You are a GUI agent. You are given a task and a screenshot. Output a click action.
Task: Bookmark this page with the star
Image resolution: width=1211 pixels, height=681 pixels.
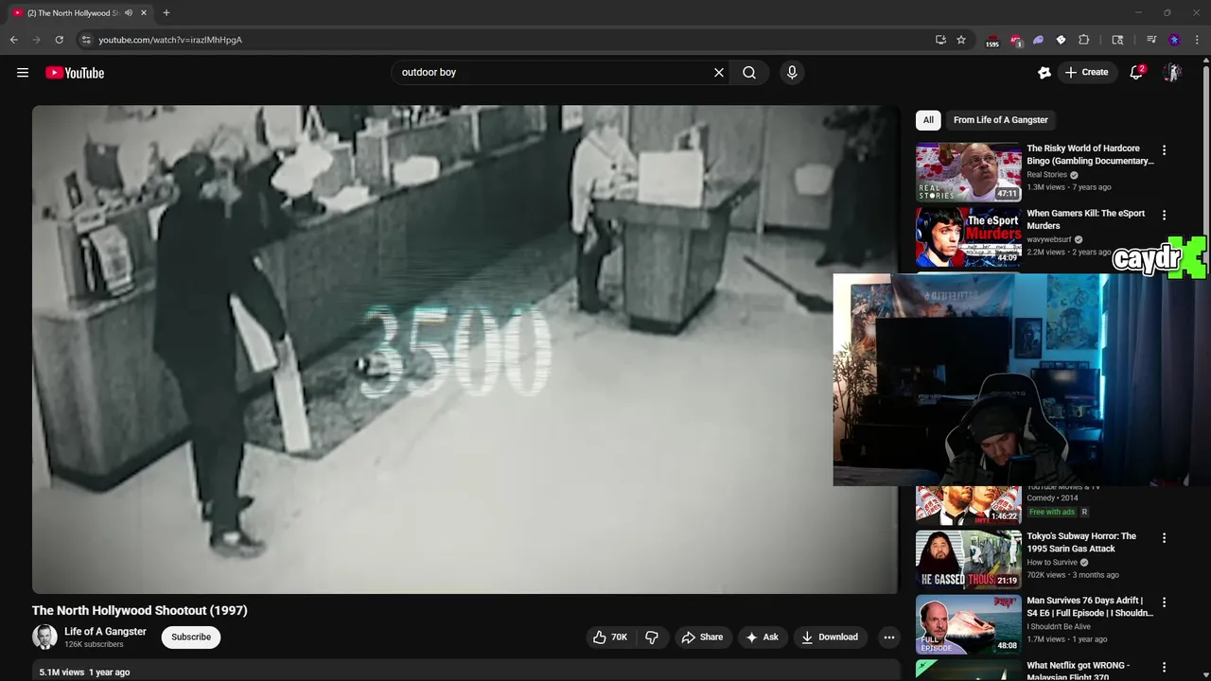point(961,40)
